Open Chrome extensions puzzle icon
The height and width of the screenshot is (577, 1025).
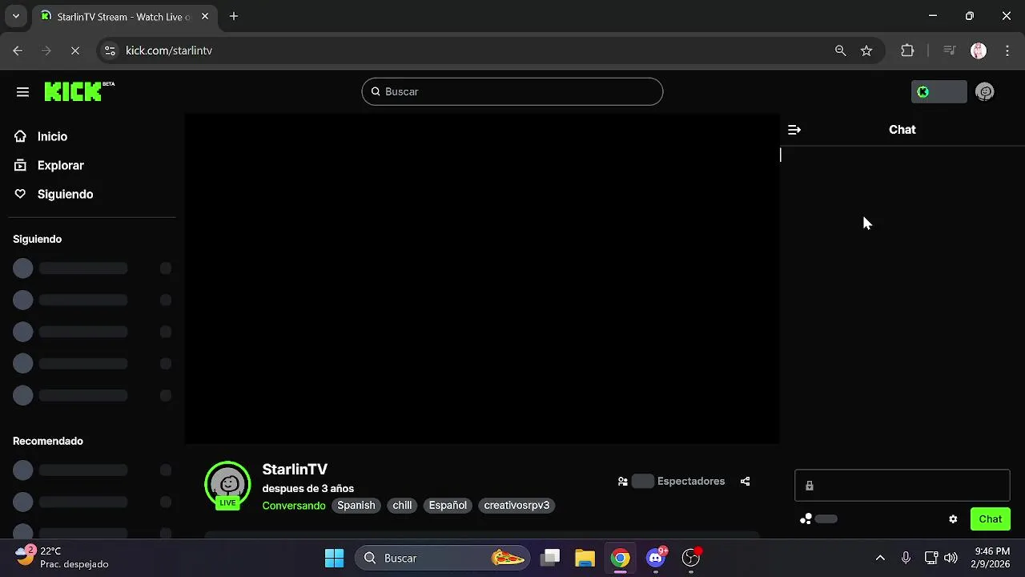pos(907,50)
